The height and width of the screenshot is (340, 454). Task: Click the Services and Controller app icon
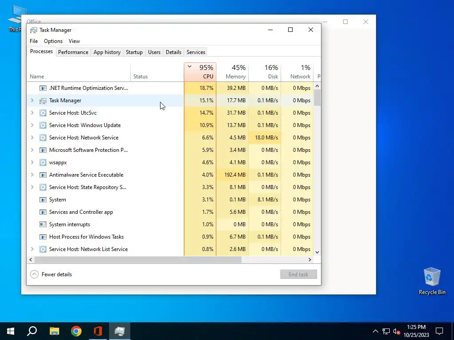(x=43, y=212)
